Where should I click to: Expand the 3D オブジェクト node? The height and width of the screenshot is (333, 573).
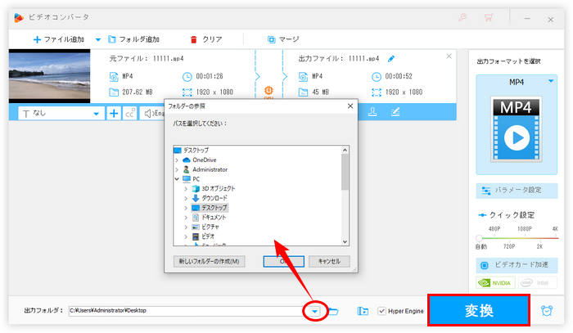pos(186,189)
